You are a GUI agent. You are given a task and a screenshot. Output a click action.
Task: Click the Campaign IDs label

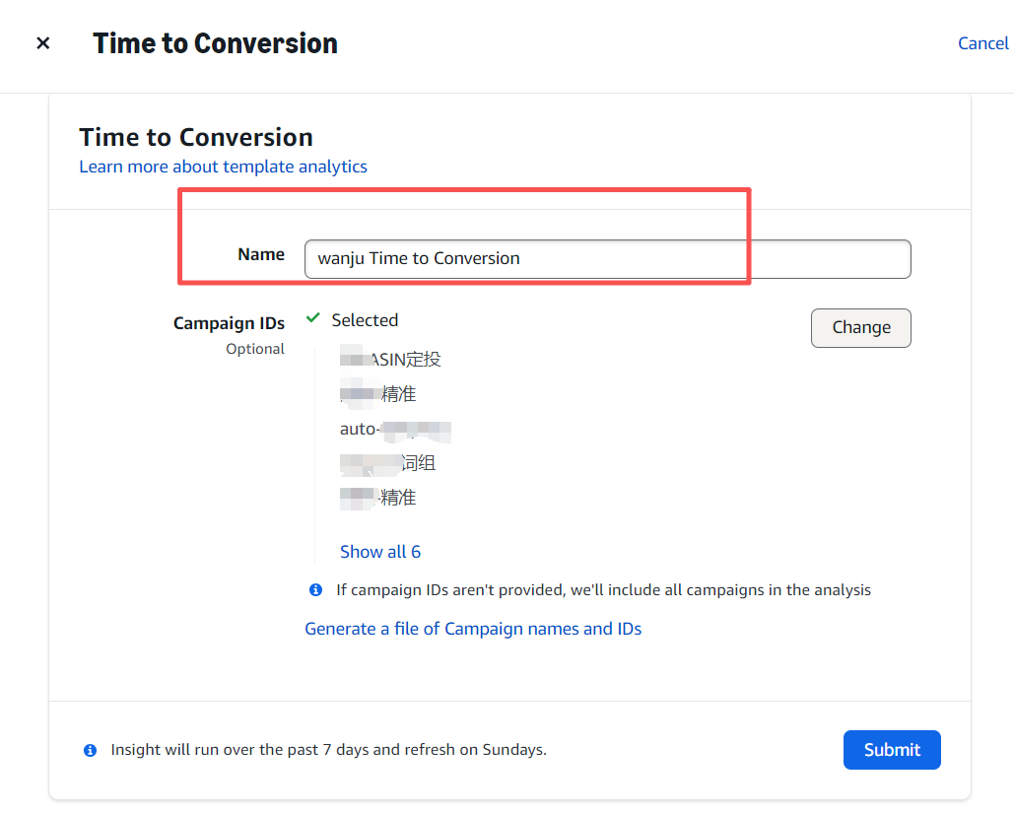(x=229, y=323)
